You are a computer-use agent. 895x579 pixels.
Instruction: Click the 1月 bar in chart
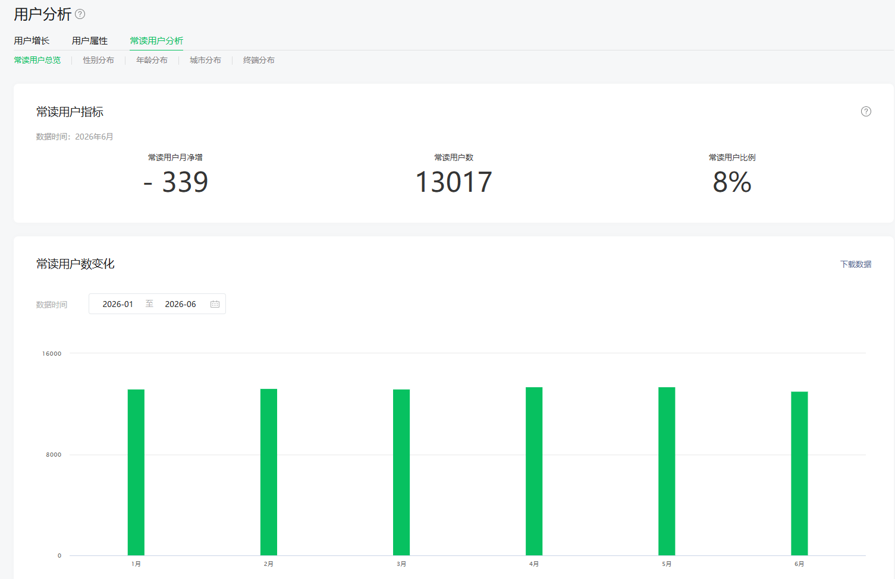(x=136, y=472)
